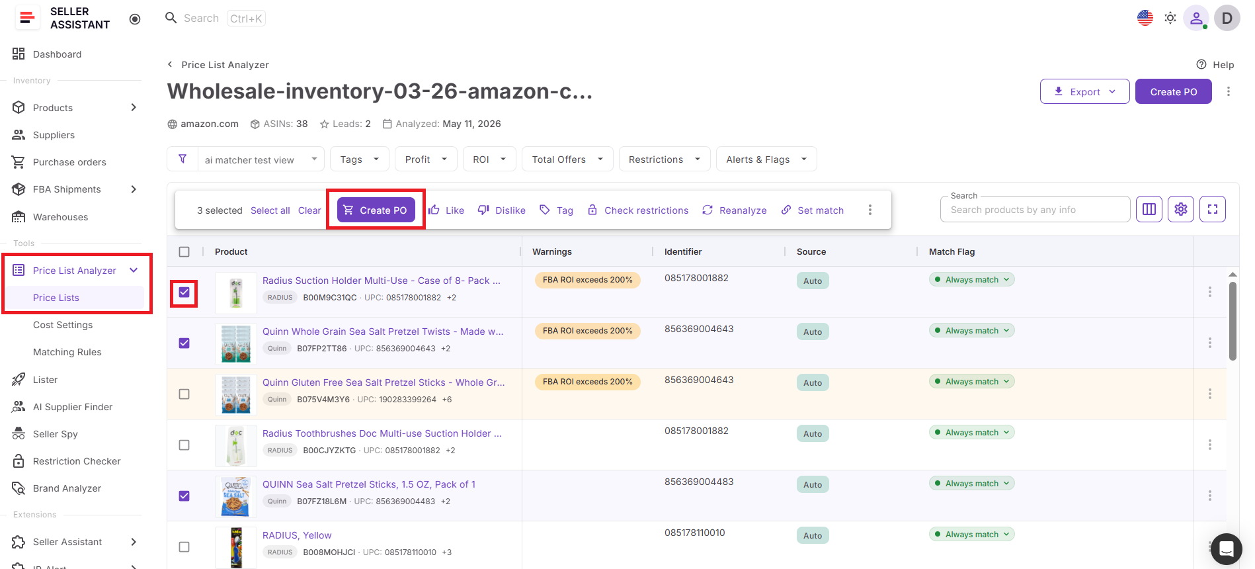Toggle light/dark theme sun icon
The width and height of the screenshot is (1255, 569).
tap(1170, 18)
